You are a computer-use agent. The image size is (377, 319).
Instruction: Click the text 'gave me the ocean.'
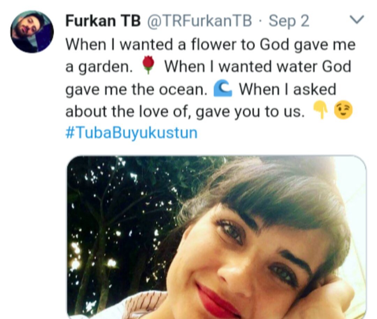pyautogui.click(x=136, y=90)
